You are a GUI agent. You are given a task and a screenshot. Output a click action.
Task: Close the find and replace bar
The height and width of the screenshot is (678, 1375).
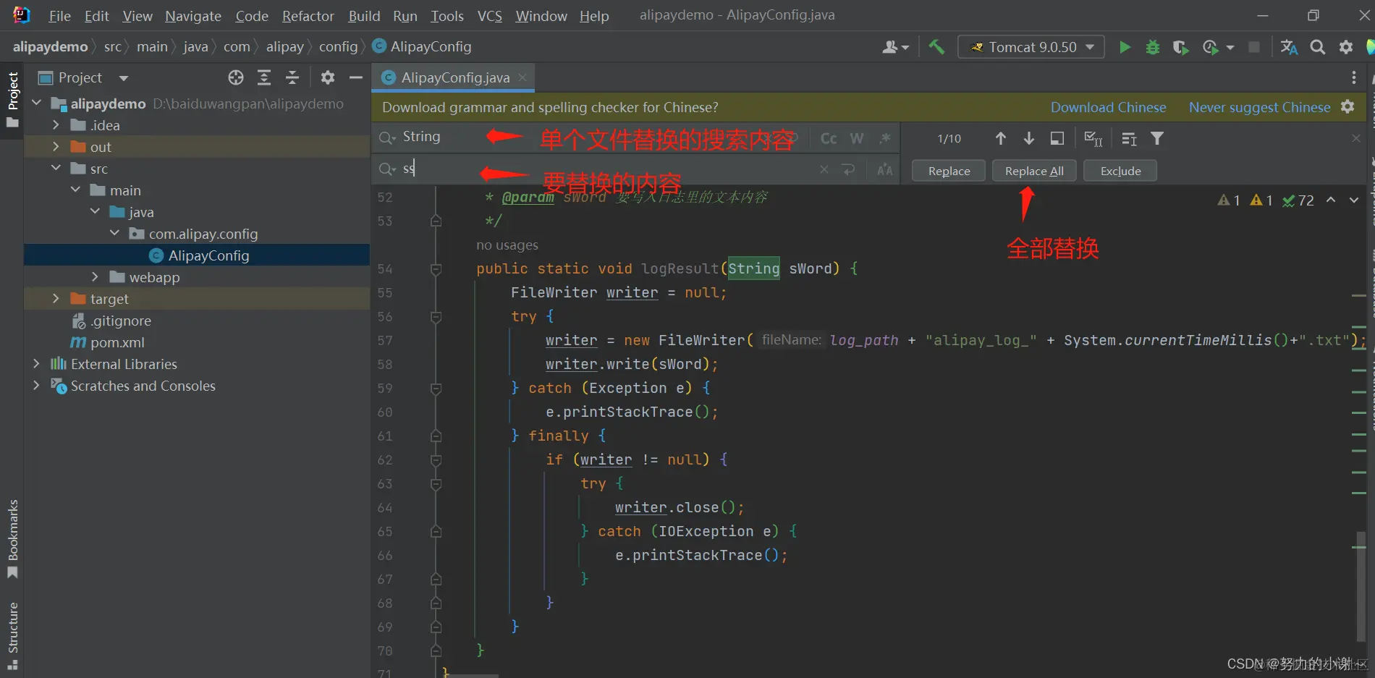[1356, 138]
